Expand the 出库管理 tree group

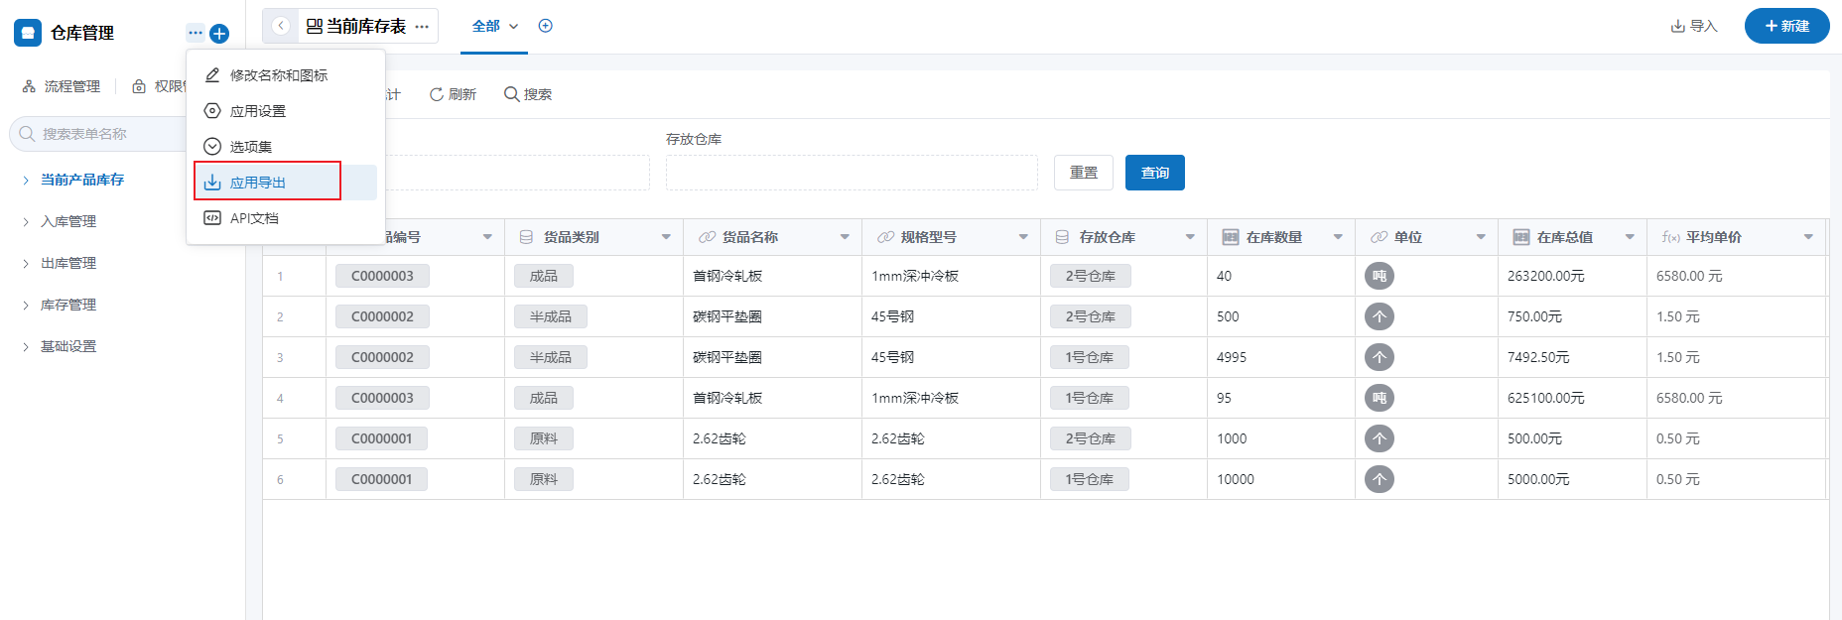tap(26, 264)
